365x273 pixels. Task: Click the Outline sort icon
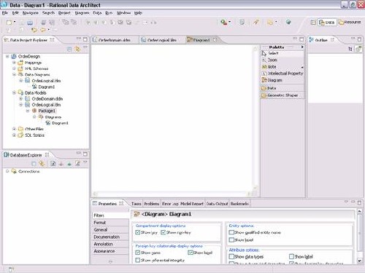click(350, 50)
